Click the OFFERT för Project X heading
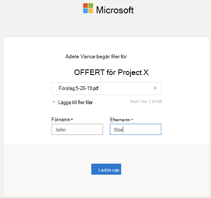Screen dimensions: 211x198 tap(111, 72)
